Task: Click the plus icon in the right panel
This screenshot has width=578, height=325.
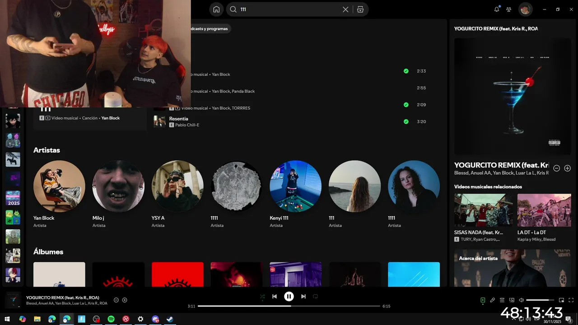Action: (x=568, y=168)
